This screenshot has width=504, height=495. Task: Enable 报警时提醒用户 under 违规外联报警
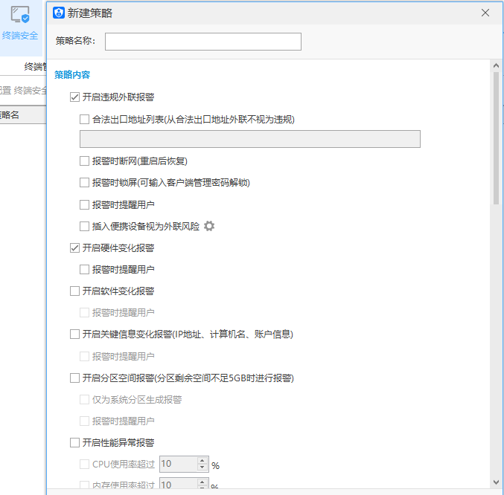pos(85,204)
